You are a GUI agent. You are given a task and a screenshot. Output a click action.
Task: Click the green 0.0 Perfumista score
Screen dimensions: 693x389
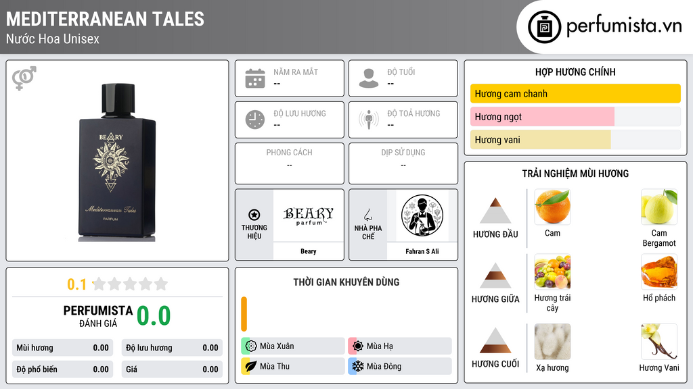pyautogui.click(x=154, y=315)
